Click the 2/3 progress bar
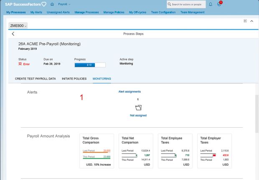Image resolution: width=259 pixels, height=180 pixels. coord(90,65)
